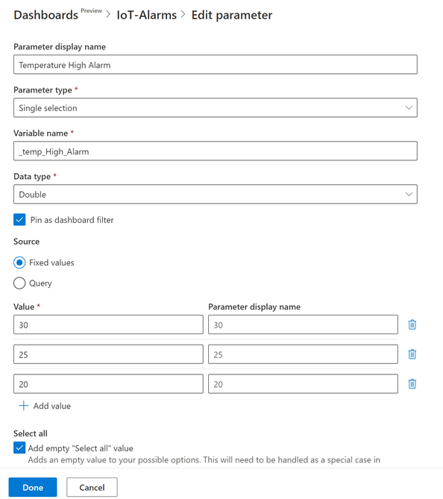Click value field containing 20
The image size is (443, 499).
[108, 384]
